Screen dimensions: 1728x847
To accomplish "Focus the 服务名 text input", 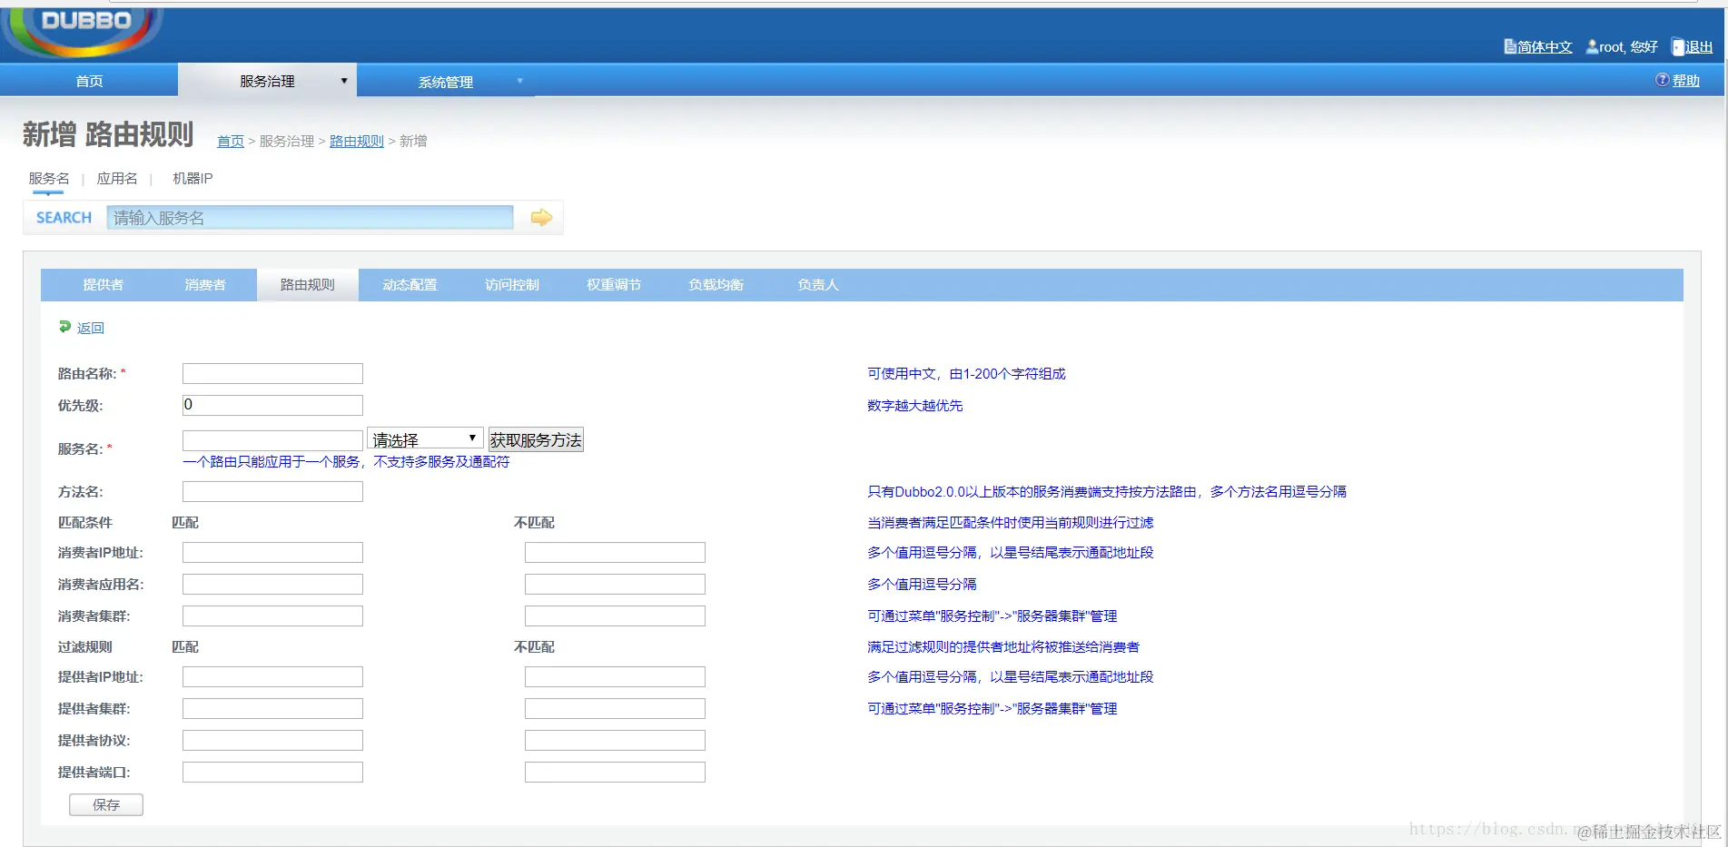I will tap(272, 440).
